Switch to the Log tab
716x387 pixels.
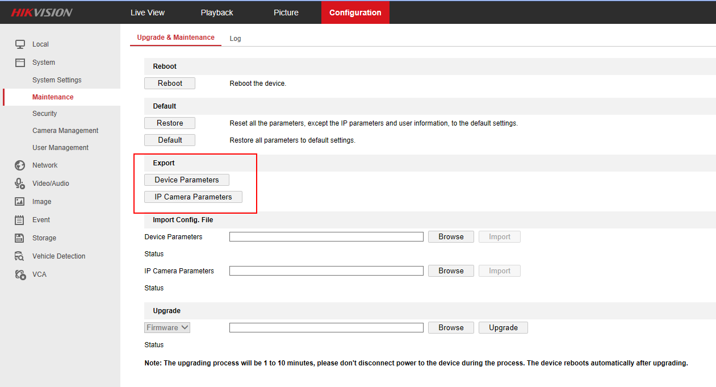235,39
